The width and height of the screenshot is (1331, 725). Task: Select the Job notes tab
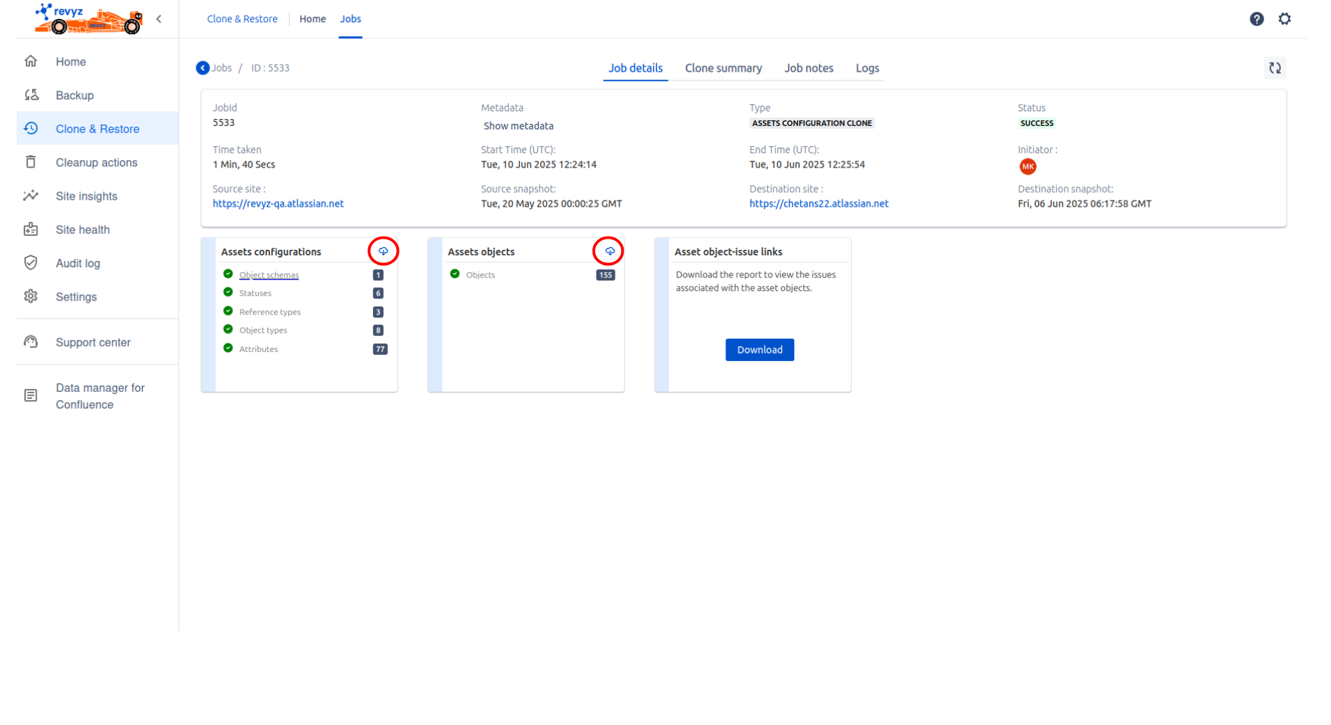click(808, 68)
